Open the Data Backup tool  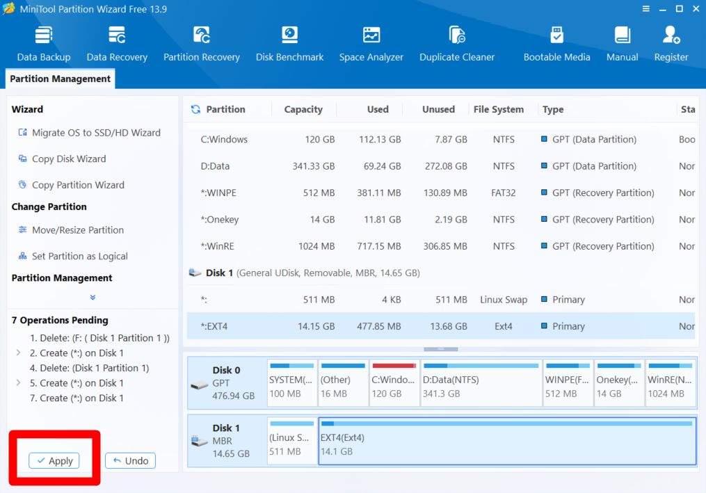click(44, 44)
